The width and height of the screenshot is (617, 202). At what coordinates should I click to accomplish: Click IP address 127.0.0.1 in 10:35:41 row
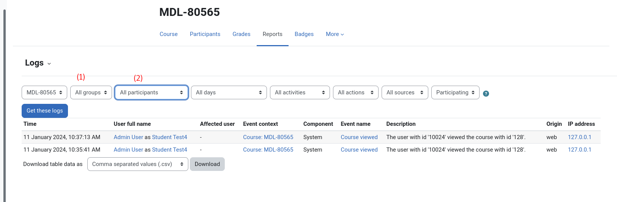click(x=579, y=150)
